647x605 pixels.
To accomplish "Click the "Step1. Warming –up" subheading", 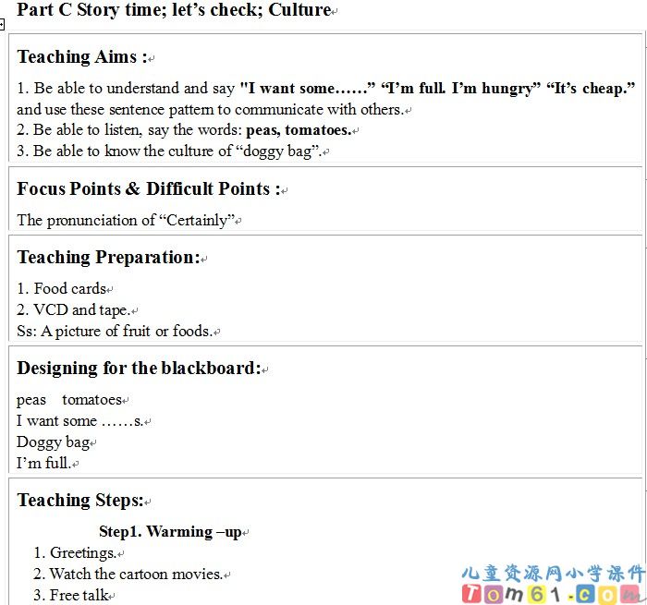I will pos(170,532).
